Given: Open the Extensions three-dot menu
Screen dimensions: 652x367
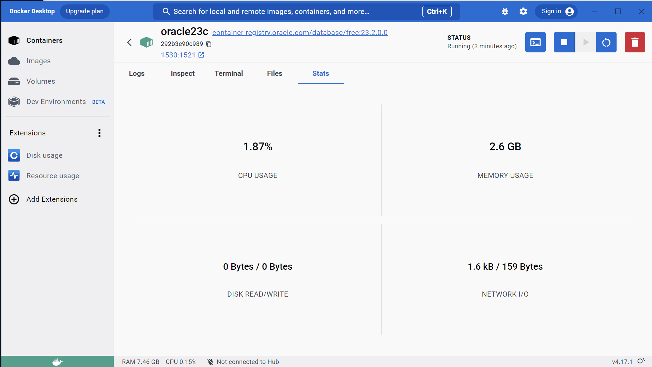Looking at the screenshot, I should (99, 133).
